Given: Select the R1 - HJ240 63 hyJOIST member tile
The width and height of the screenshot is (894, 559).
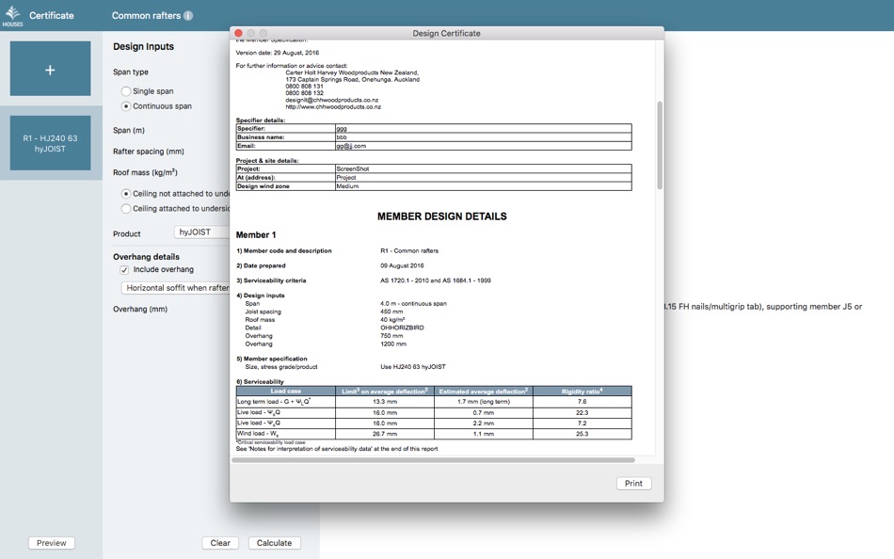Looking at the screenshot, I should [50, 143].
